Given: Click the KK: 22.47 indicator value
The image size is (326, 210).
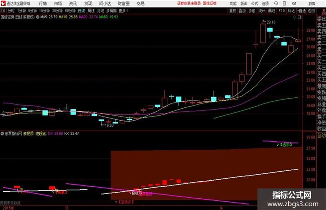Looking at the screenshot, I should pos(72,133).
